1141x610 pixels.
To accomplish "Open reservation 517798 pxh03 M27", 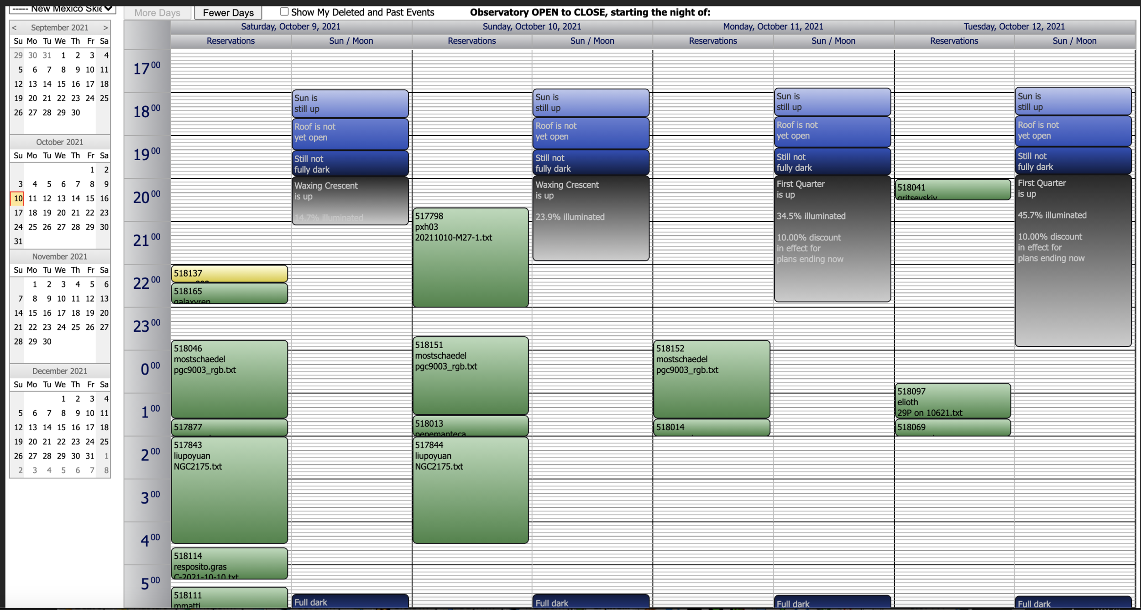I will pos(470,258).
